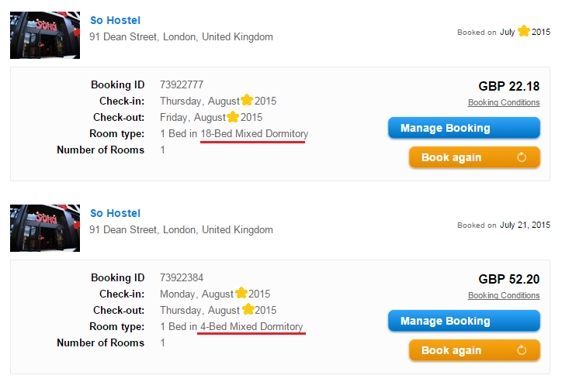Click star icon on first check-out date
This screenshot has height=382, width=562.
pos(232,117)
